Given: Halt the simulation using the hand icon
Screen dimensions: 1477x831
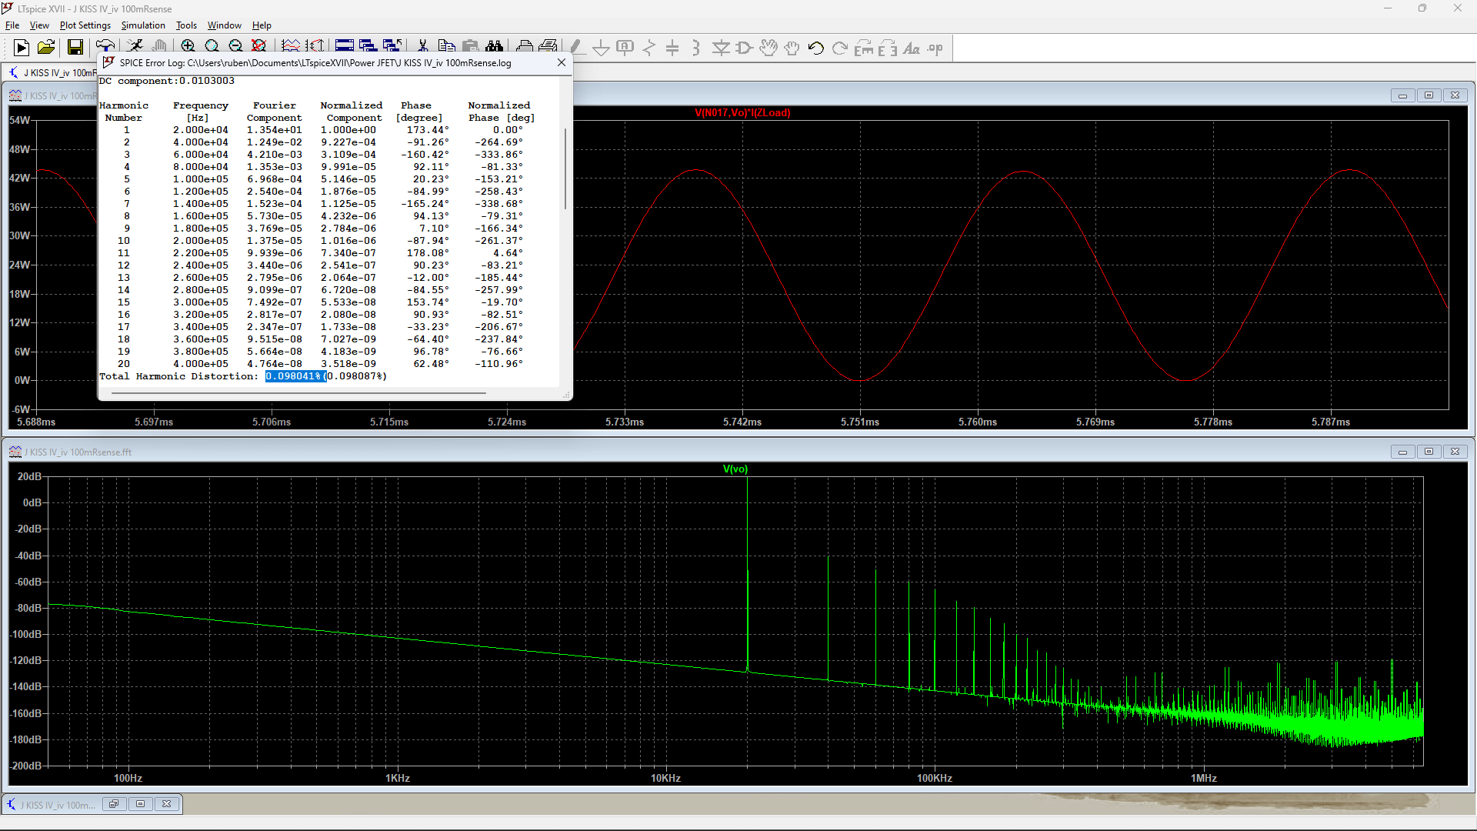Looking at the screenshot, I should point(159,45).
